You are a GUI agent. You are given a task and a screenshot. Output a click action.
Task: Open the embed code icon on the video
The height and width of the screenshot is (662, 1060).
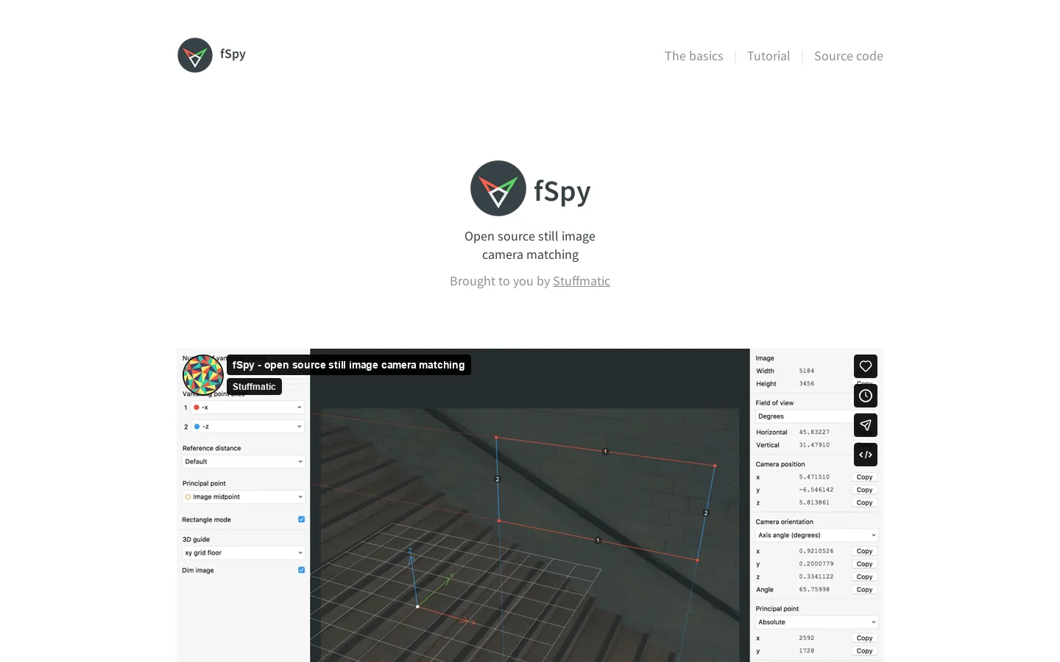(x=866, y=455)
